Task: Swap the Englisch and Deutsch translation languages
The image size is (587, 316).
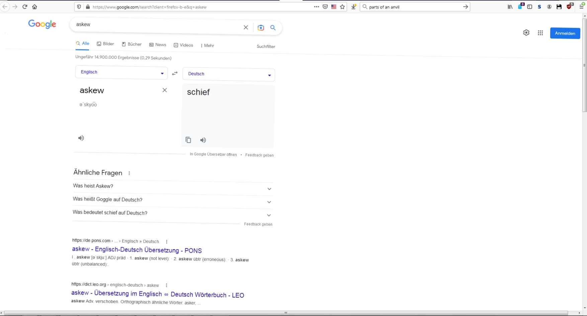Action: 175,73
